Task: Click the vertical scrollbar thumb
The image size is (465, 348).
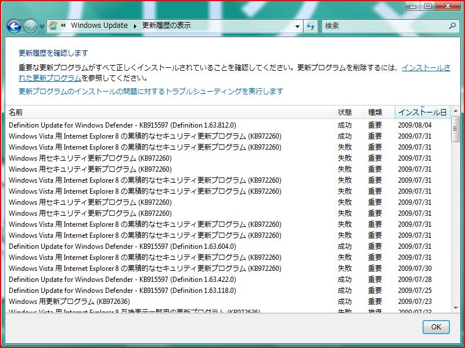Action: tap(456, 129)
